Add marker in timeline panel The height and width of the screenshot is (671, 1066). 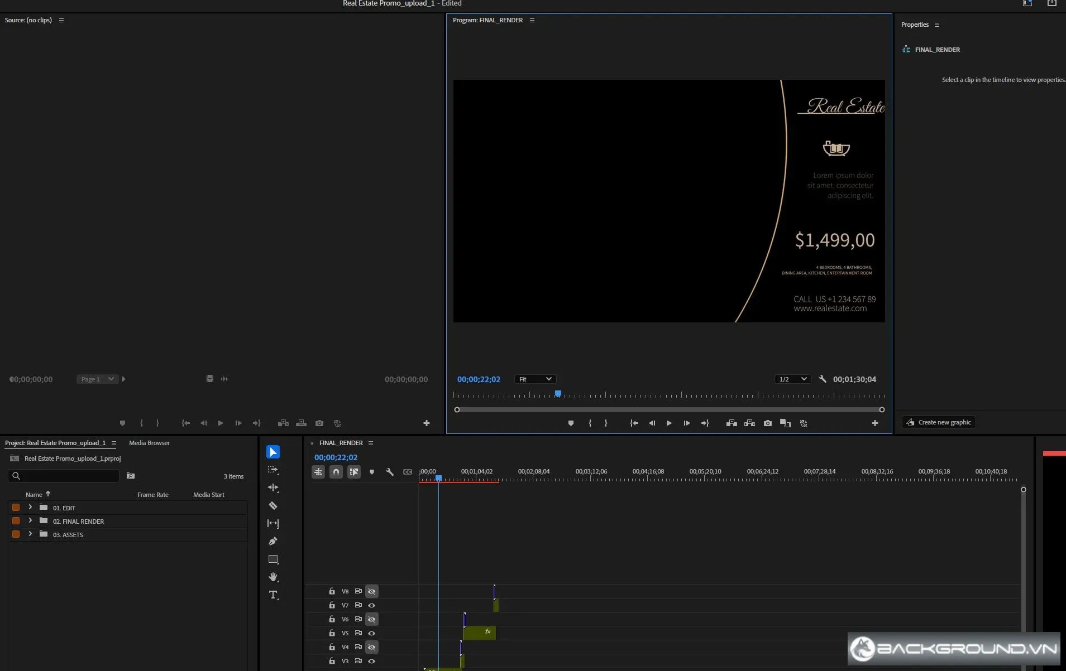coord(372,472)
